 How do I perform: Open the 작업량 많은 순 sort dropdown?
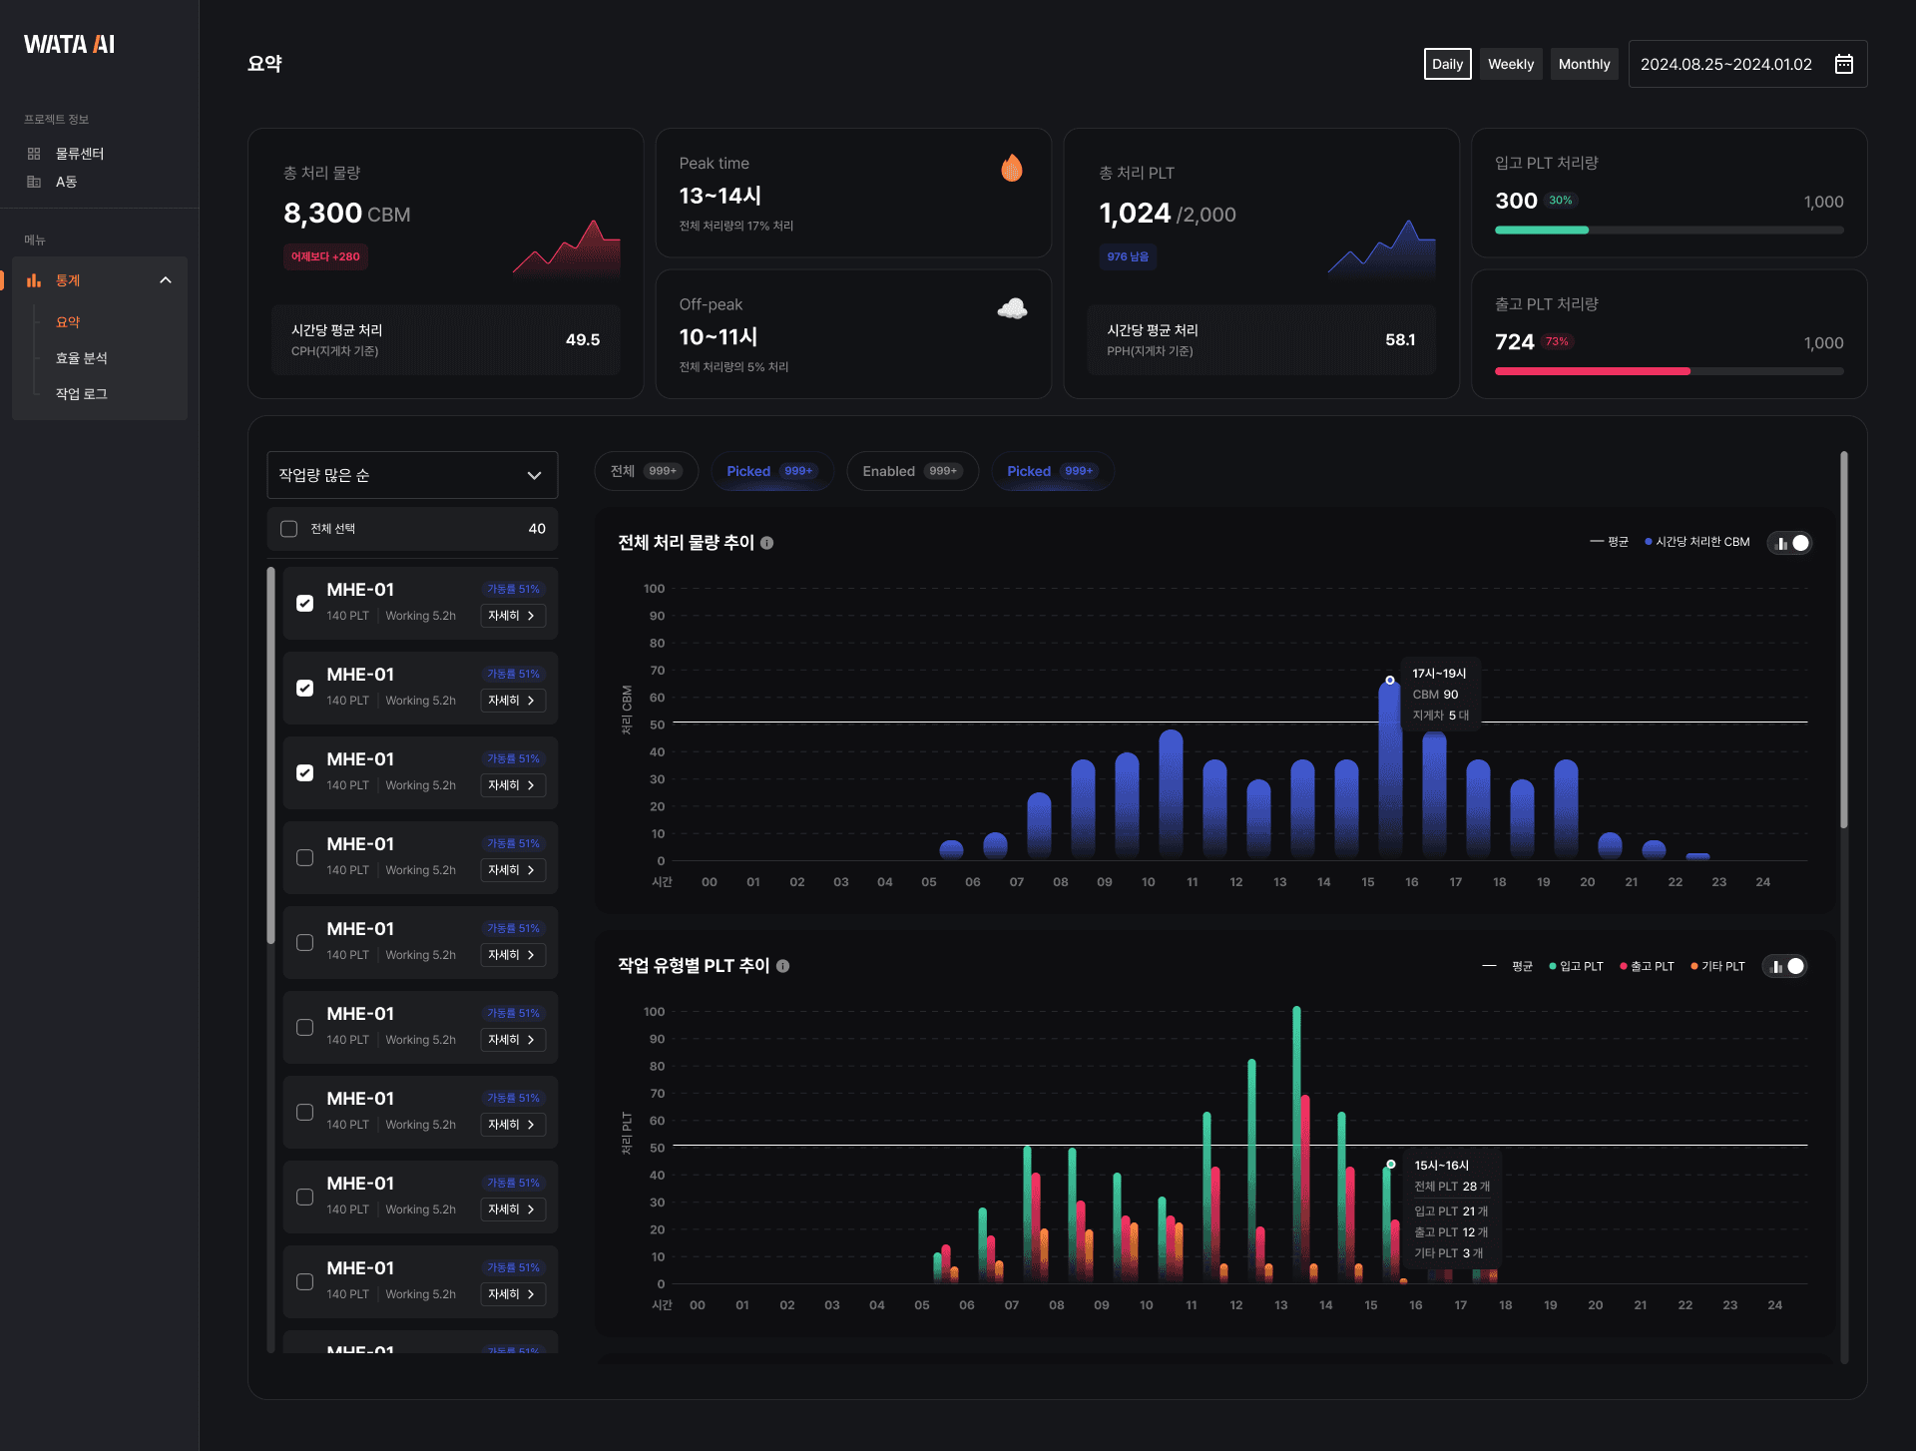point(411,475)
